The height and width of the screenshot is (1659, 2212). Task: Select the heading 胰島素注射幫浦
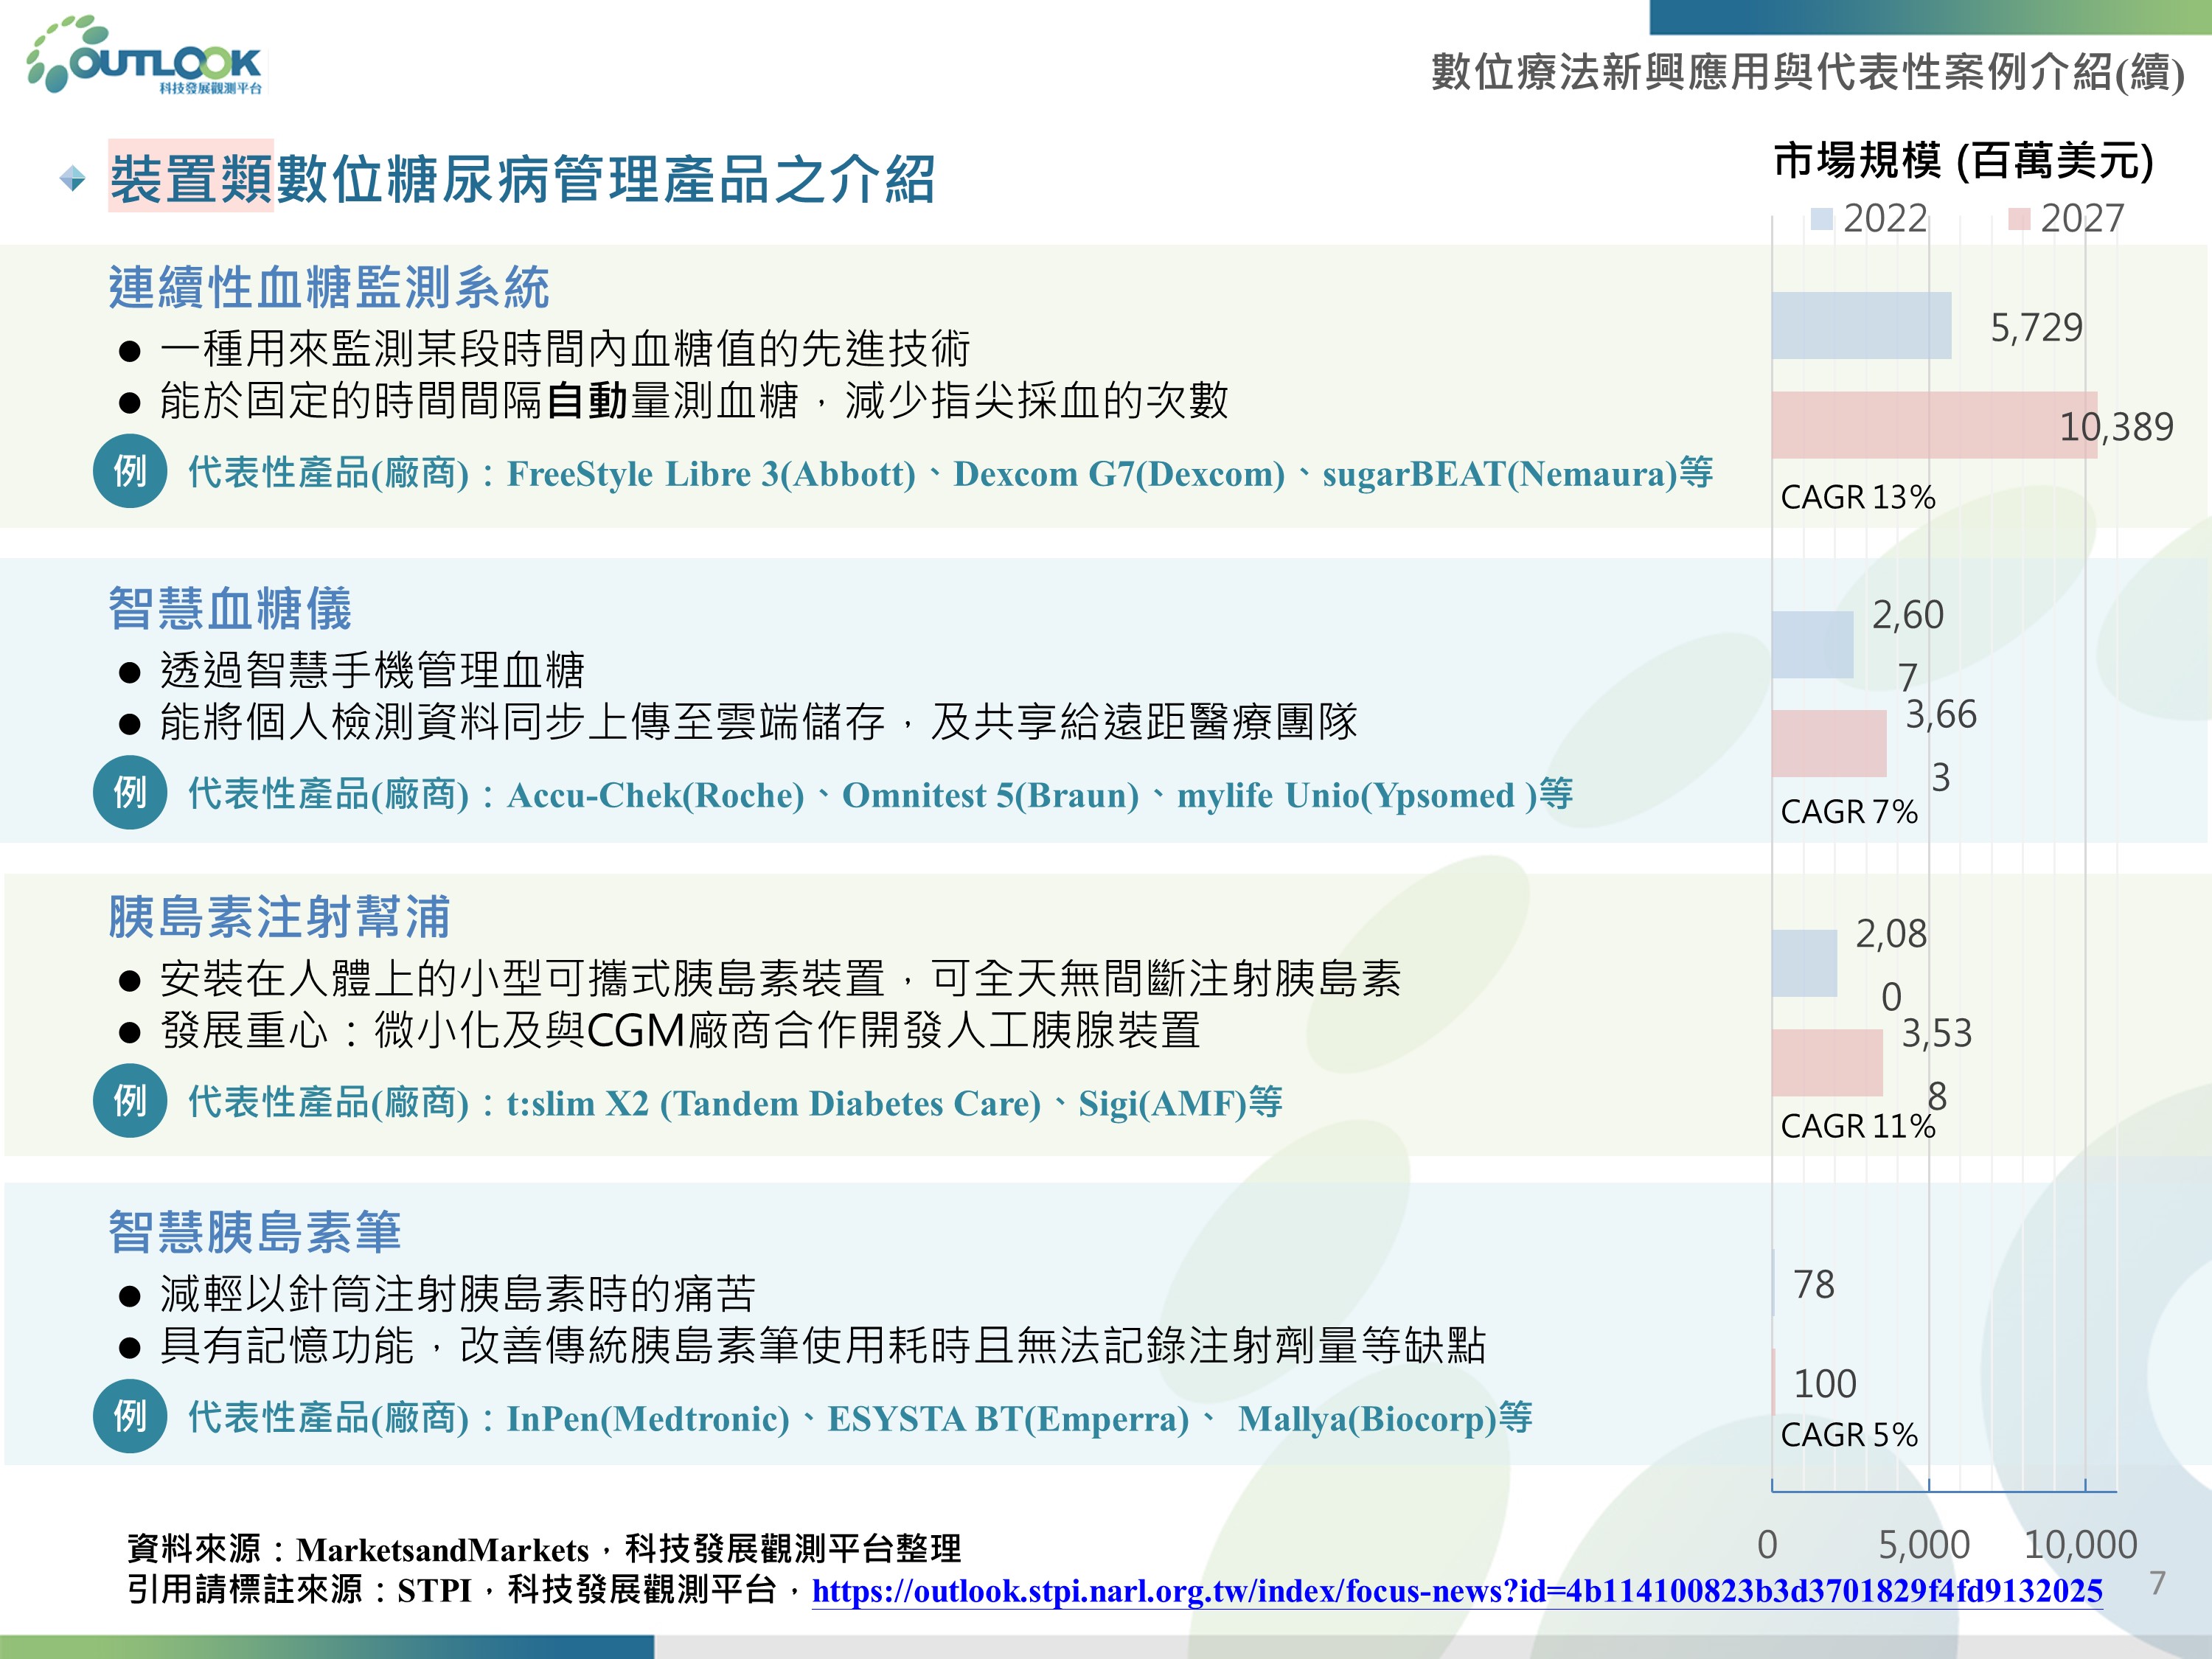pos(280,917)
